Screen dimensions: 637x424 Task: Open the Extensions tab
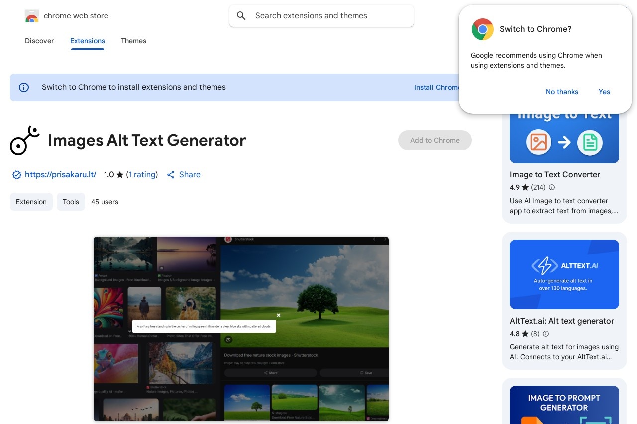tap(88, 41)
